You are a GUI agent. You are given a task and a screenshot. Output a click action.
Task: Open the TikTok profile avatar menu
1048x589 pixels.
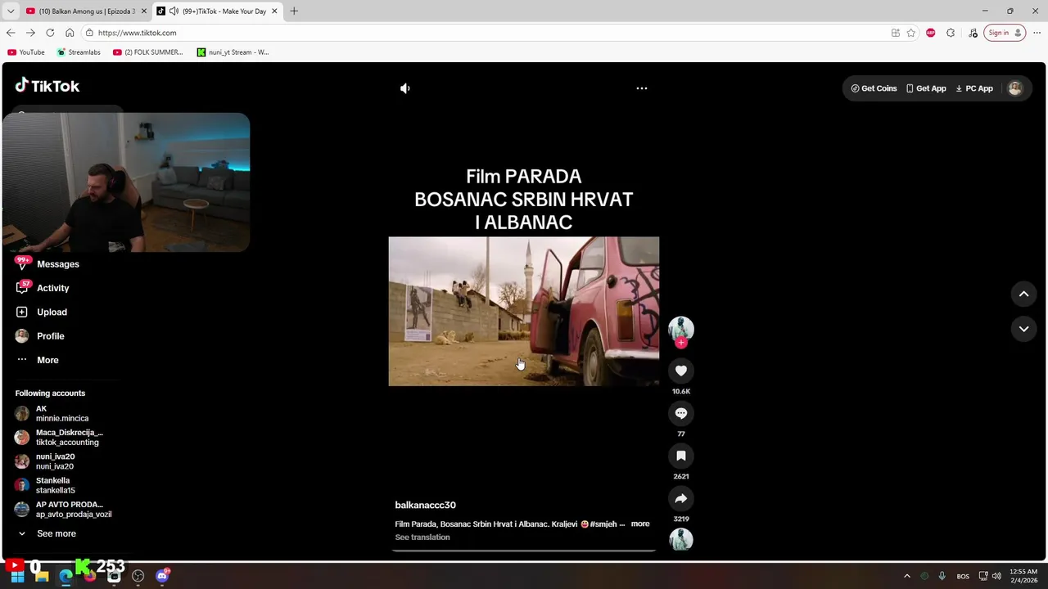coord(1015,88)
